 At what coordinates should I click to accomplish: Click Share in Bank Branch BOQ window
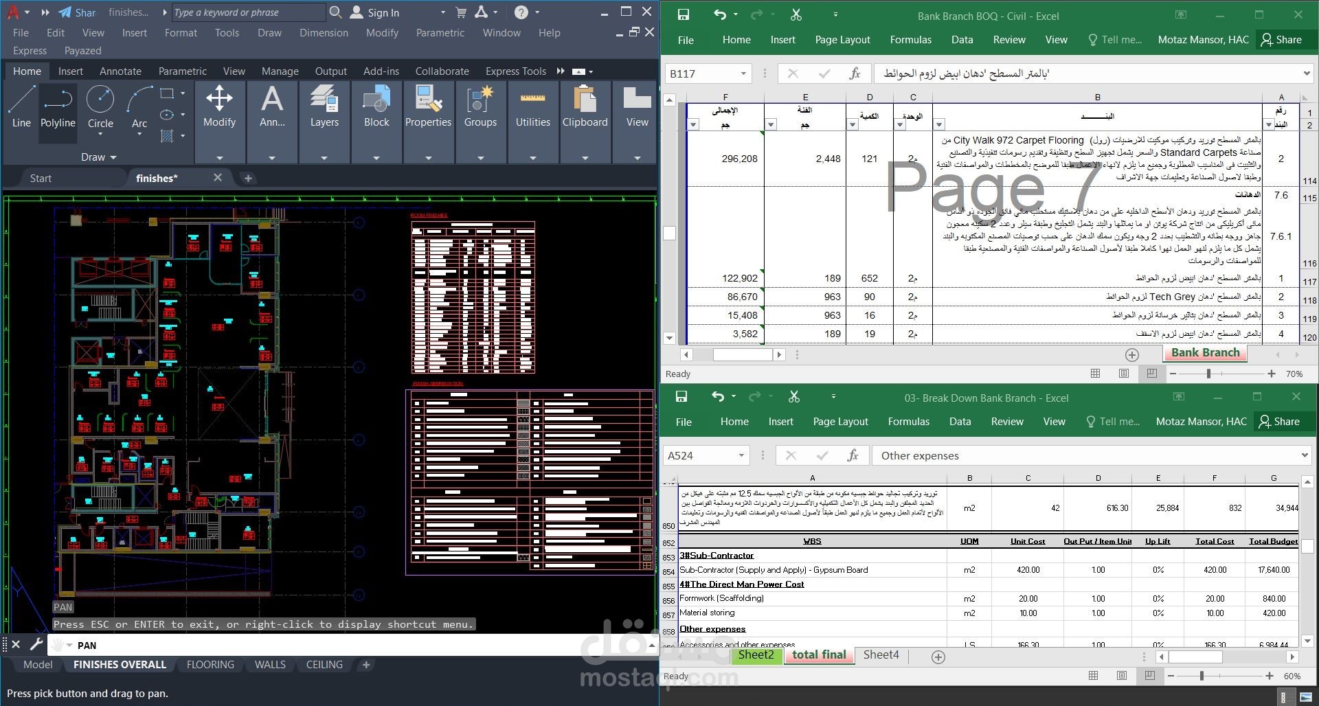1282,40
